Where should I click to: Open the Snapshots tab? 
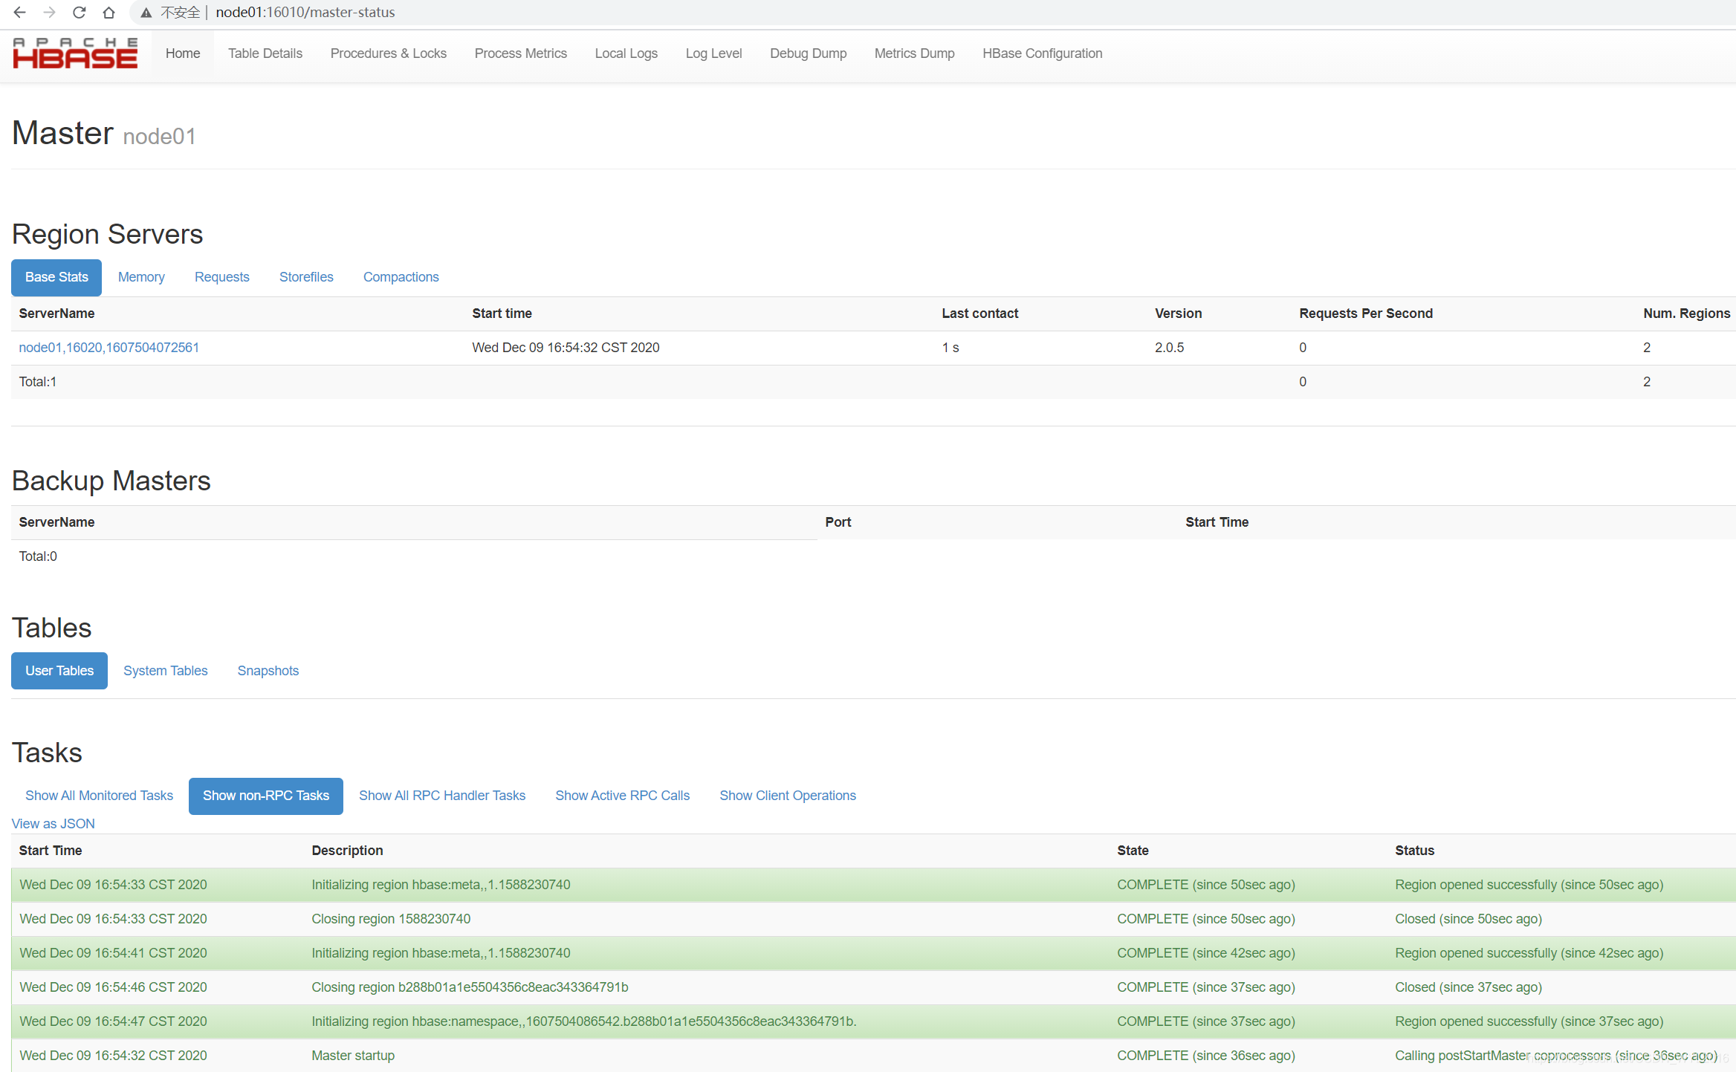pos(268,671)
